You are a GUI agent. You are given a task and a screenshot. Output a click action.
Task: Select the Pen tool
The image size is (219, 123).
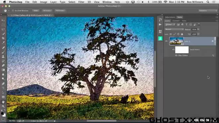coord(3,84)
